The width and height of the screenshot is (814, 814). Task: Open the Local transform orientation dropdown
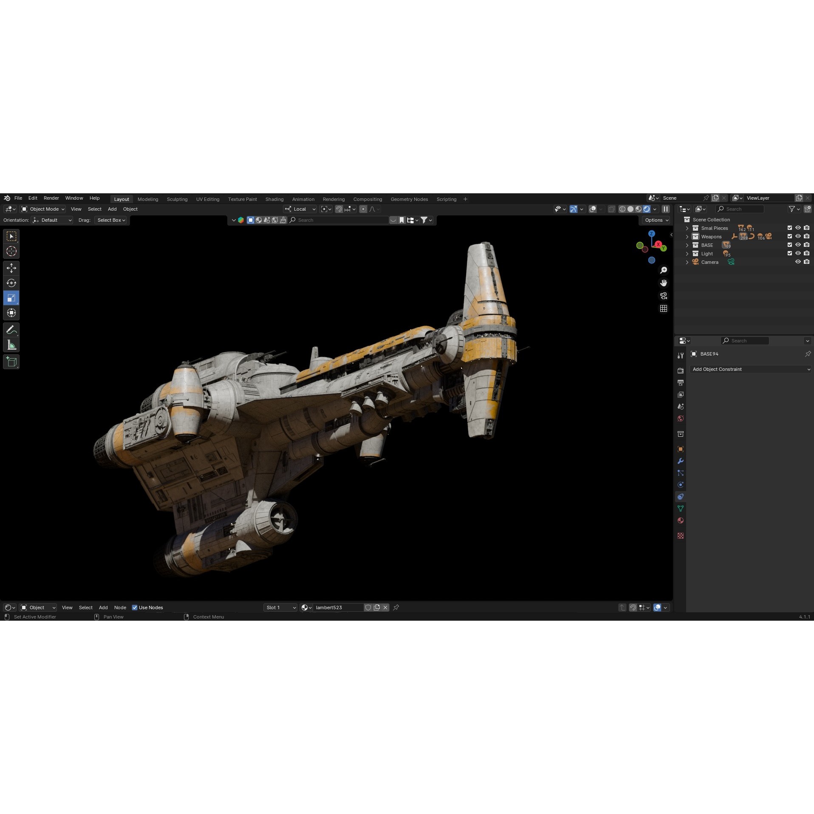click(300, 209)
